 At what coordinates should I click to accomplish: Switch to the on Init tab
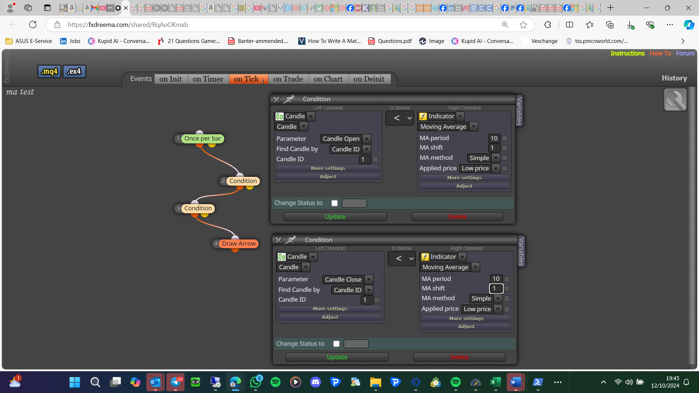tap(170, 79)
